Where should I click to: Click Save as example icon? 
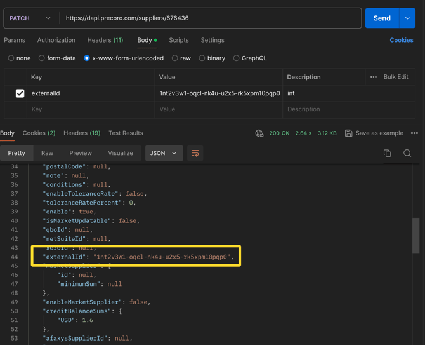(x=349, y=133)
